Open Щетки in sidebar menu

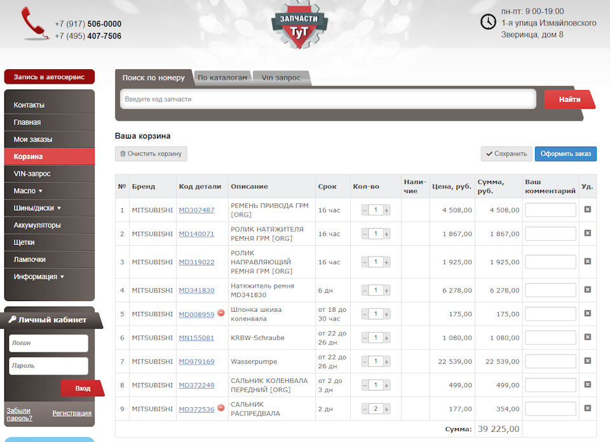[50, 242]
